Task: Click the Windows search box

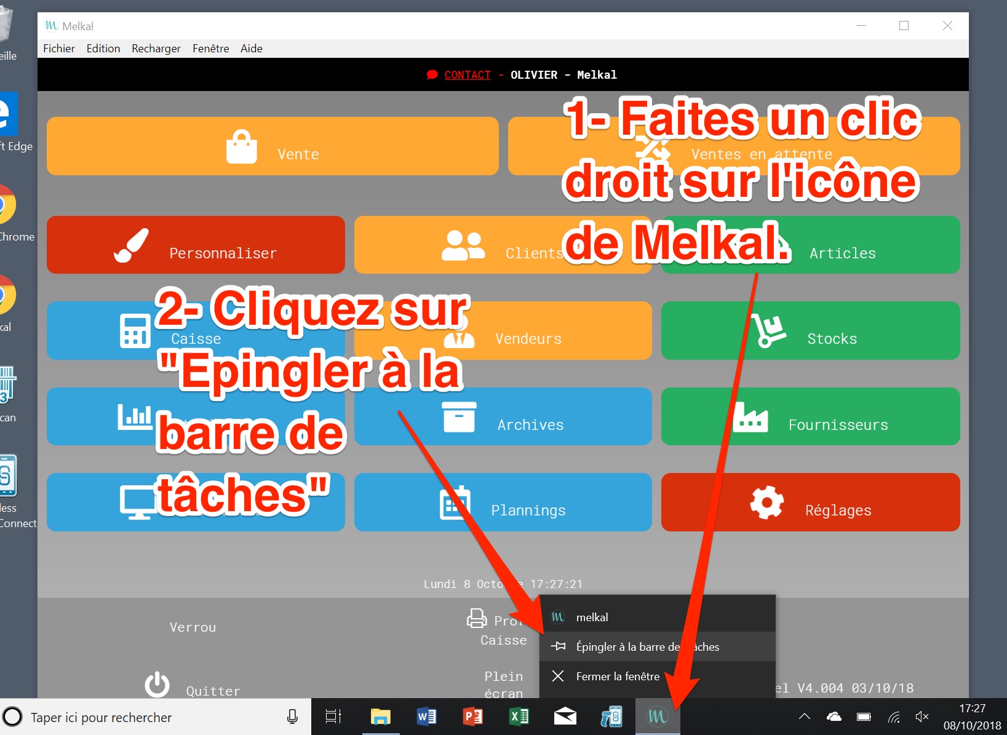Action: [156, 717]
